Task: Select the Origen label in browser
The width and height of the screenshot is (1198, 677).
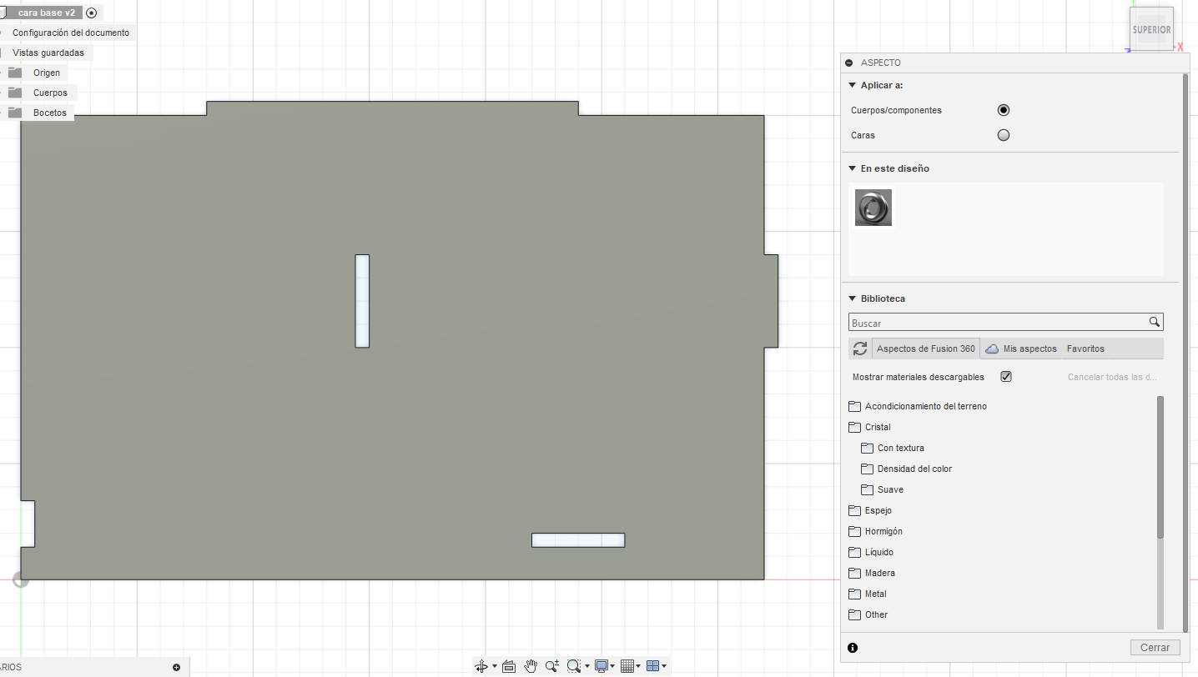Action: coord(47,73)
